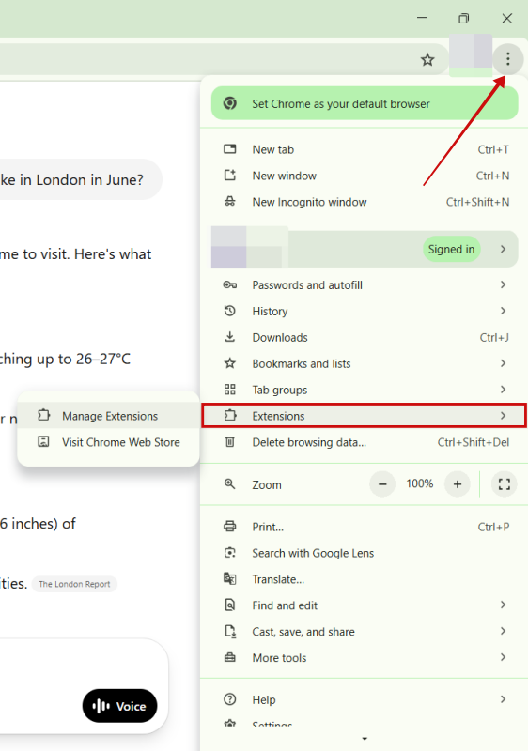
Task: Select New tab menu item
Action: click(x=364, y=149)
